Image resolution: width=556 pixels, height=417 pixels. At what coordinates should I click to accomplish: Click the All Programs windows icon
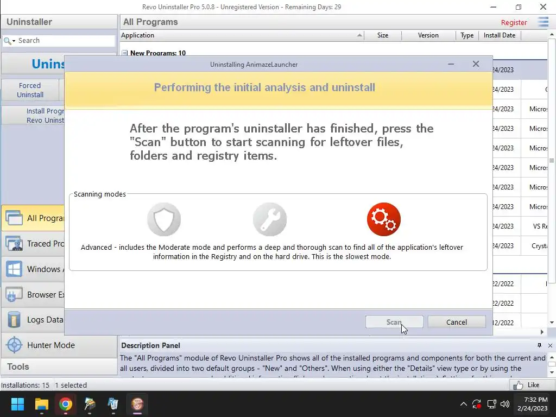(x=14, y=218)
